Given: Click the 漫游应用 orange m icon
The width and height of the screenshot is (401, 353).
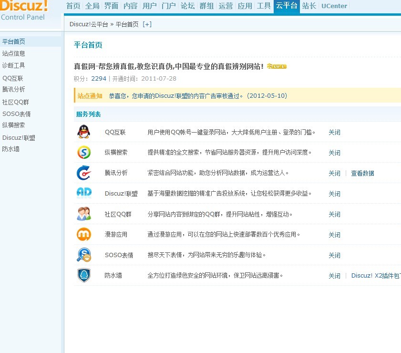Looking at the screenshot, I should pyautogui.click(x=84, y=234).
